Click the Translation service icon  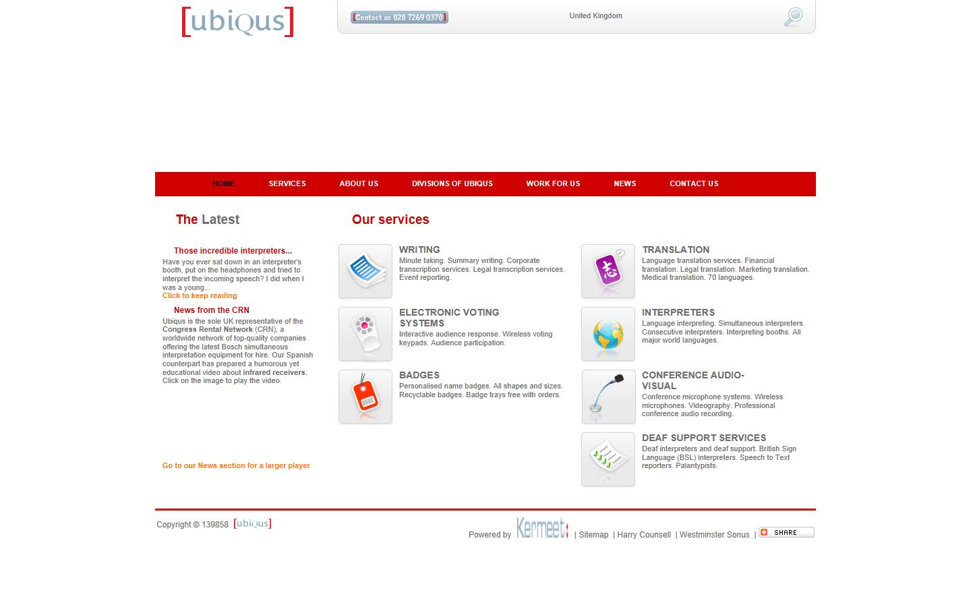click(x=608, y=270)
